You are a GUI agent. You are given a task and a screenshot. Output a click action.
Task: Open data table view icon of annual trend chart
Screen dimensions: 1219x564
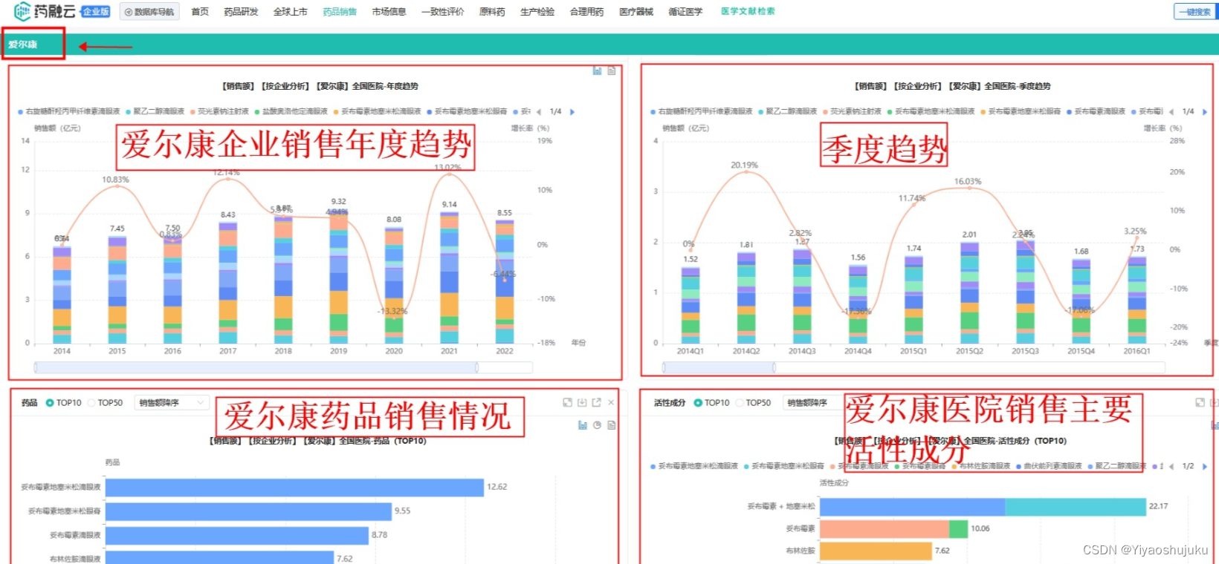(x=612, y=70)
